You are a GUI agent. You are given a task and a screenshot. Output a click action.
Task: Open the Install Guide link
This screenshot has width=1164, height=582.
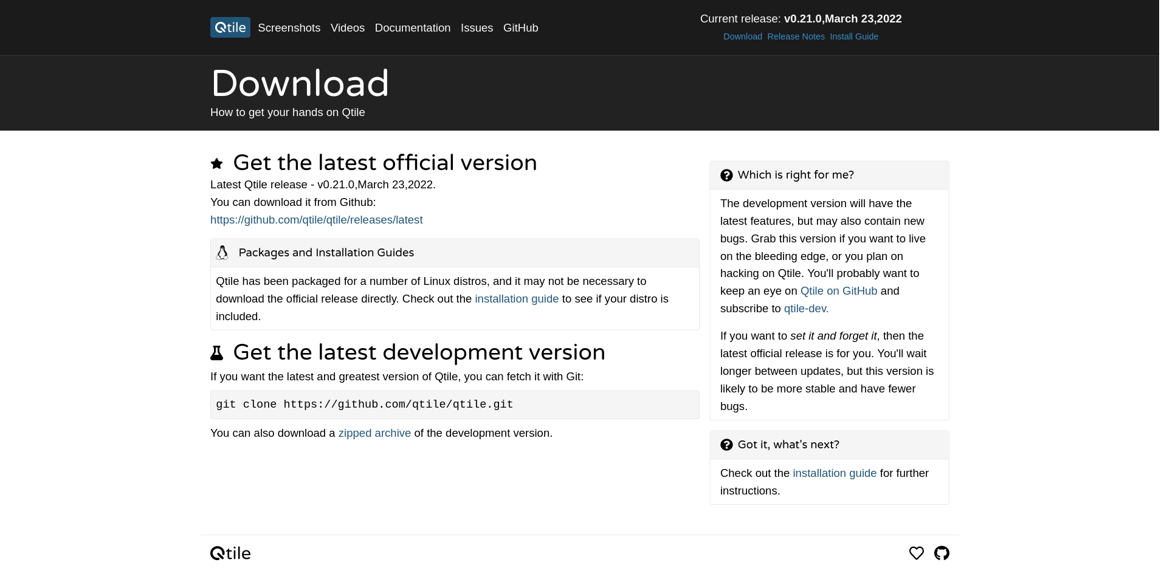(854, 36)
